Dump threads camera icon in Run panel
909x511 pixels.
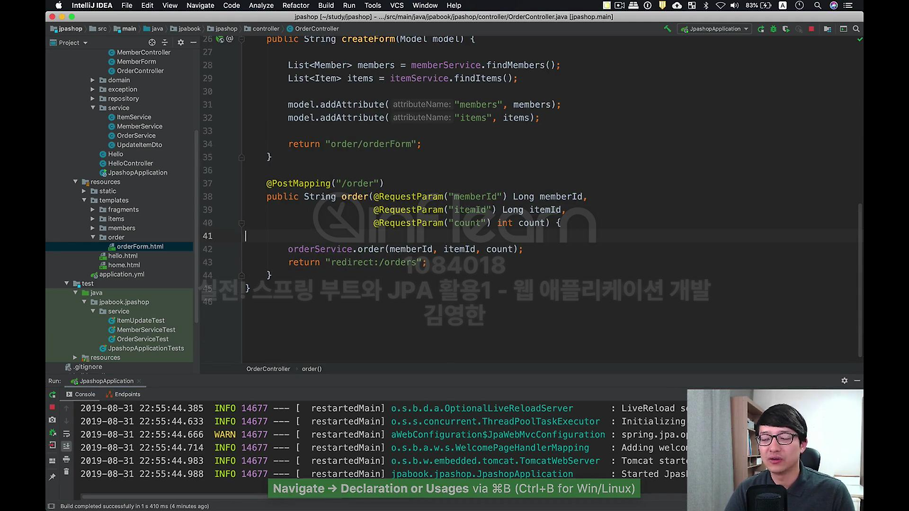52,420
